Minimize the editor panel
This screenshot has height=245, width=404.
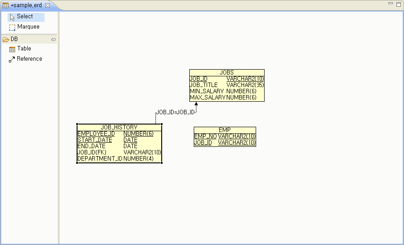click(391, 4)
